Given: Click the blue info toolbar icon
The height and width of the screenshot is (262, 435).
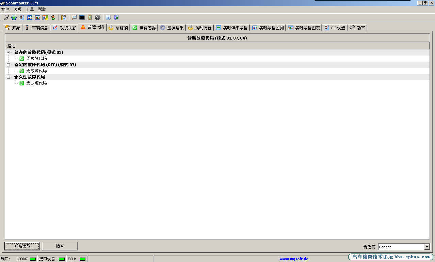Looking at the screenshot, I should pyautogui.click(x=108, y=17).
